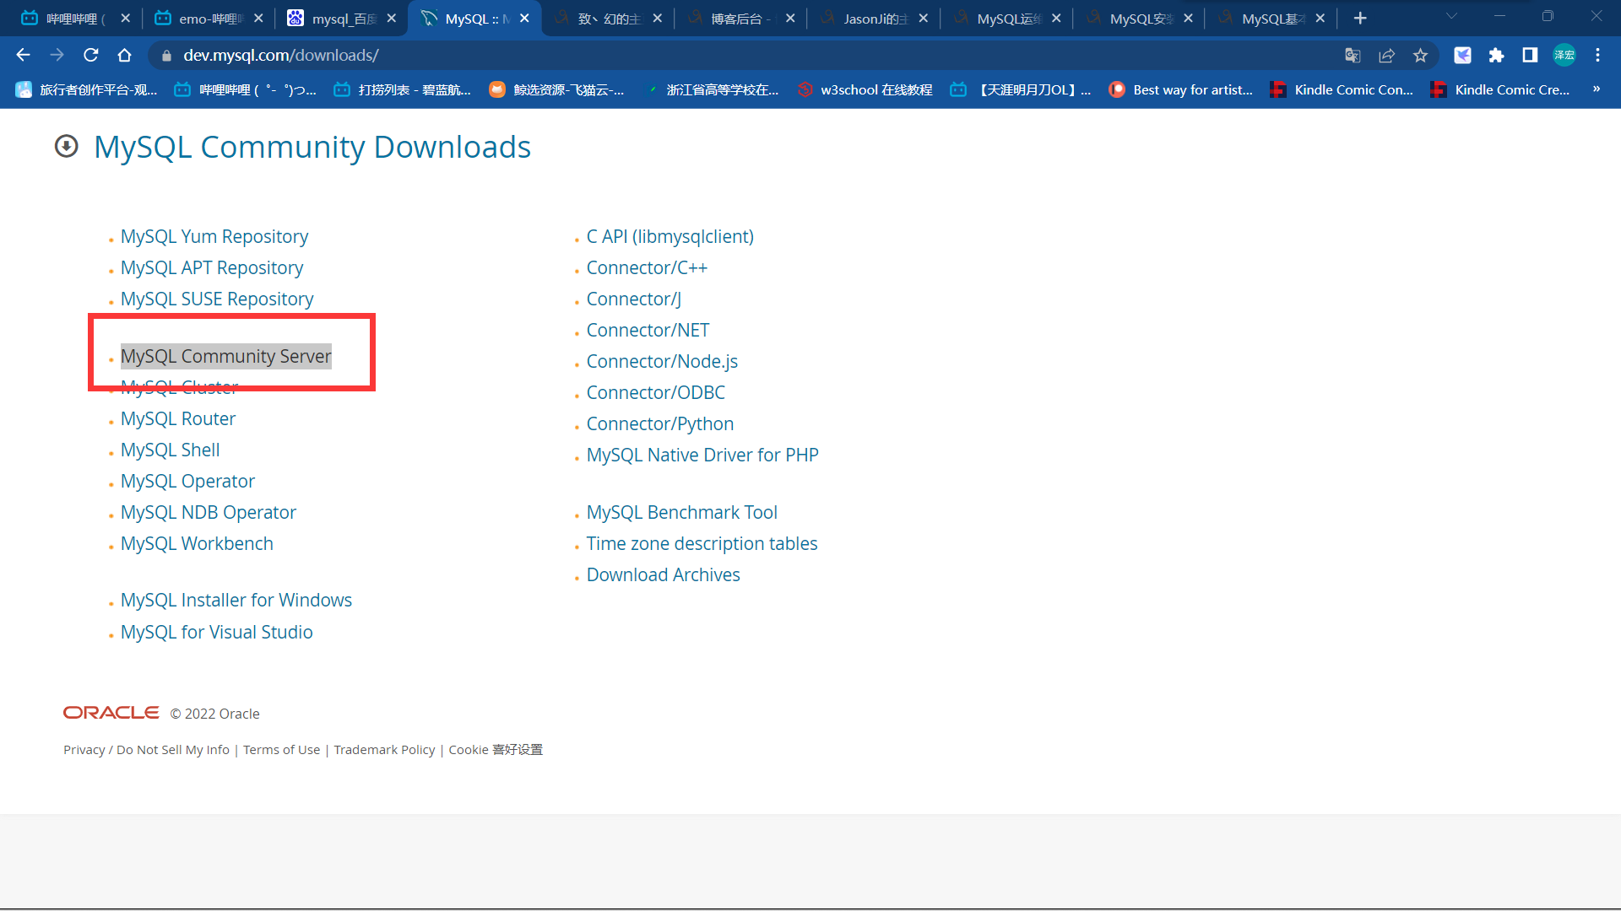
Task: Open Download Archives link
Action: (x=664, y=574)
